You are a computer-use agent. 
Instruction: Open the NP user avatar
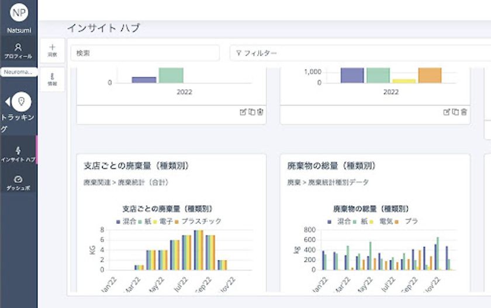tap(19, 12)
